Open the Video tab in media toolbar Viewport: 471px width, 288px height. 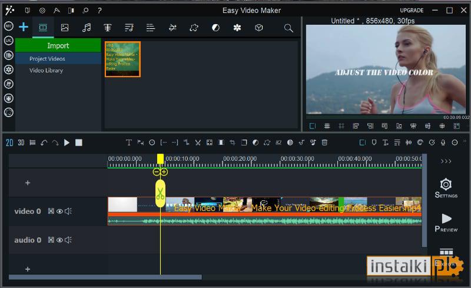(43, 28)
